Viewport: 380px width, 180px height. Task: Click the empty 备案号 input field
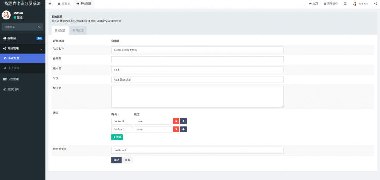click(x=197, y=60)
